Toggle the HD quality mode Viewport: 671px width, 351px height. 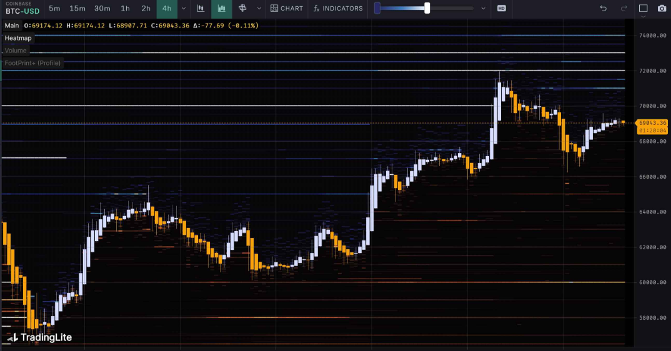pyautogui.click(x=501, y=9)
